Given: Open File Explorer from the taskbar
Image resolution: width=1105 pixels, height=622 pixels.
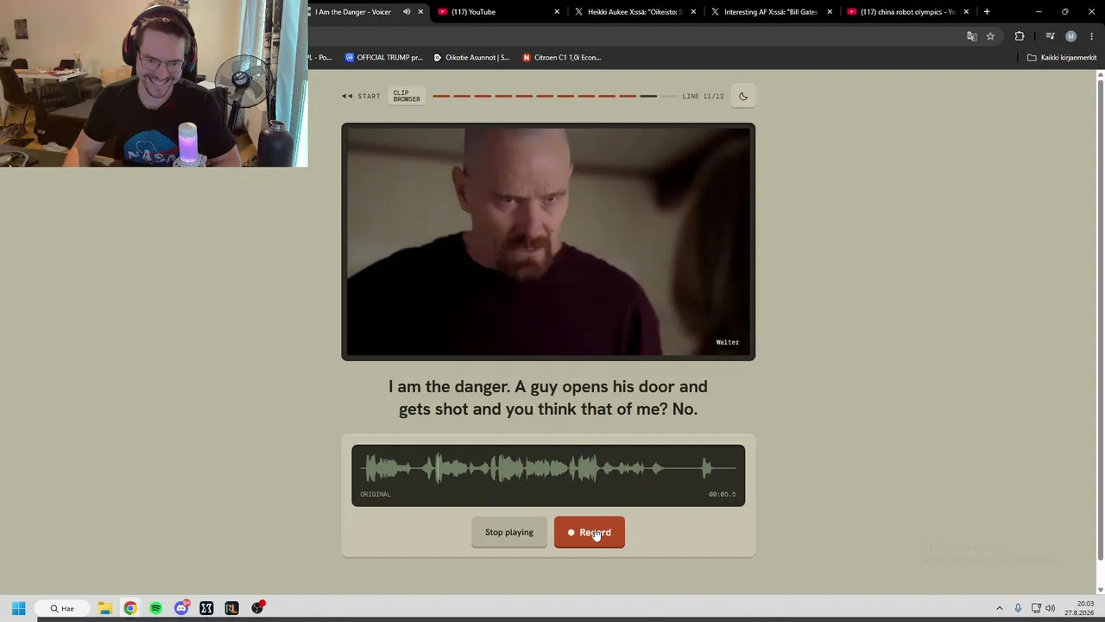Looking at the screenshot, I should [104, 608].
